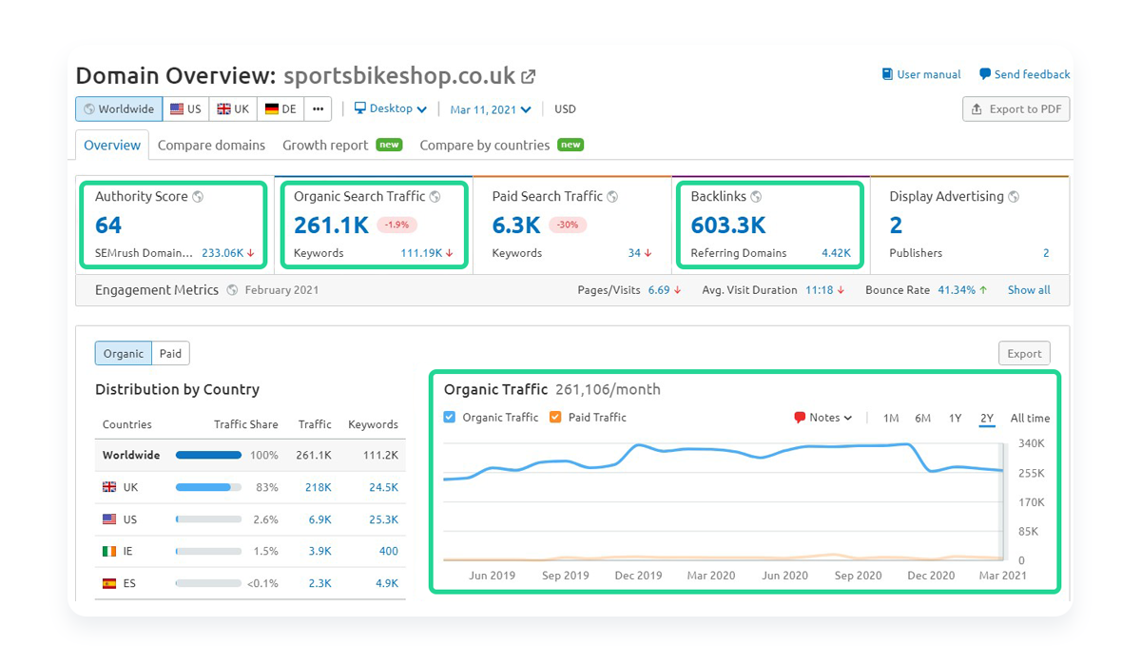
Task: Toggle the Paid Traffic checkbox
Action: [555, 417]
